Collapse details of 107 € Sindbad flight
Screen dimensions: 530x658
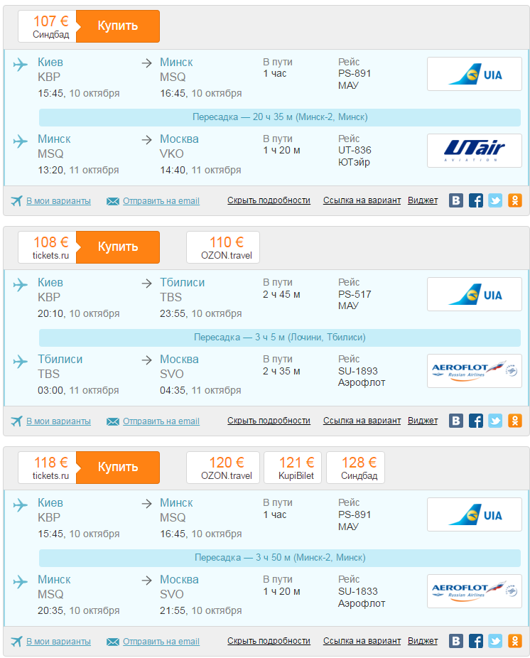(269, 200)
